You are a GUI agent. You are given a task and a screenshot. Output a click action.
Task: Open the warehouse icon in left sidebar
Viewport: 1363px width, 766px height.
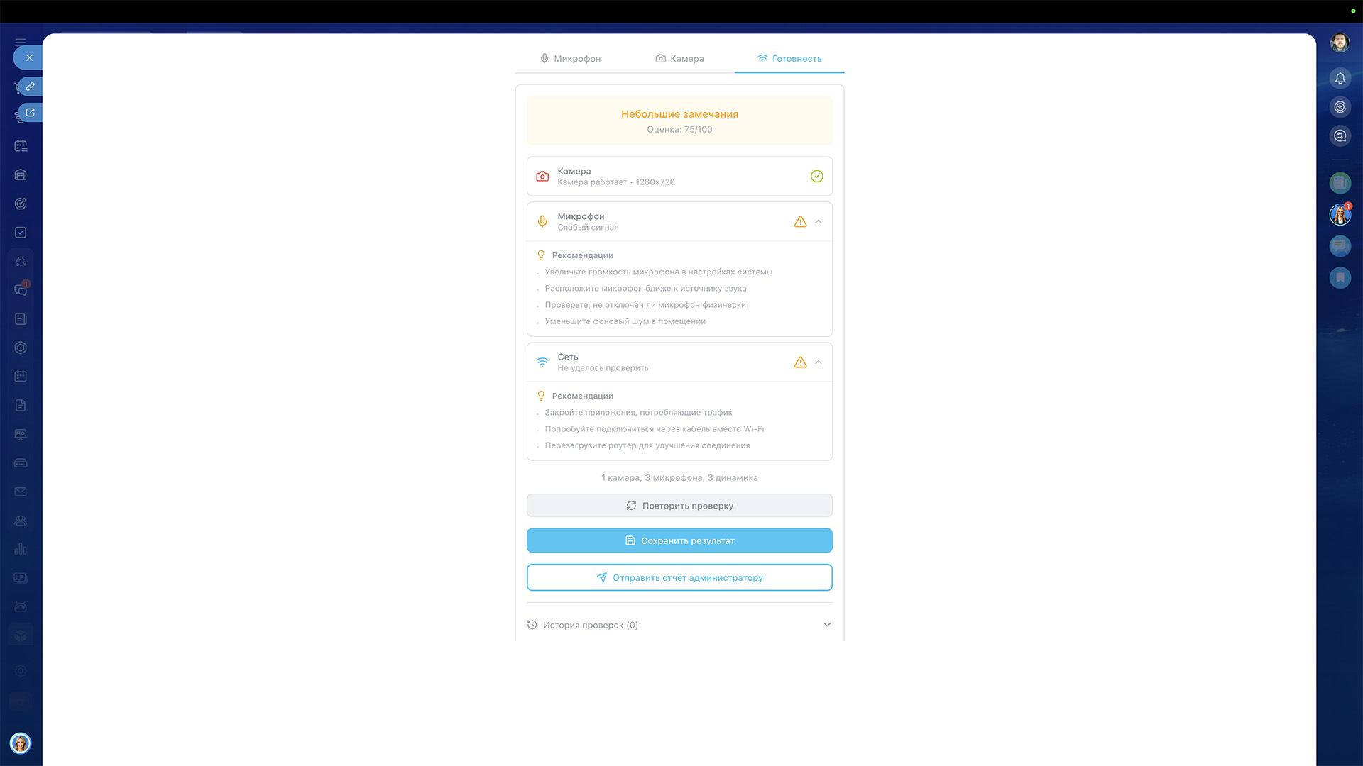(21, 174)
